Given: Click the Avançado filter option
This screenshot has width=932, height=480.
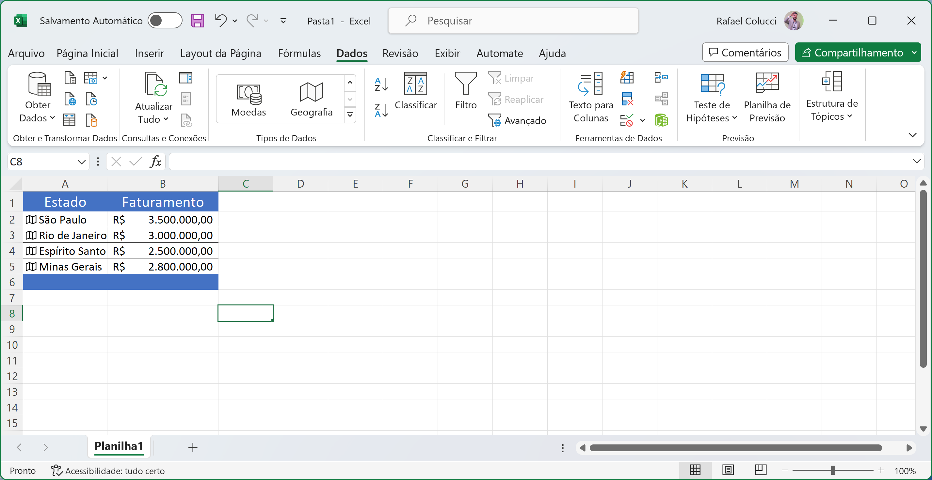Looking at the screenshot, I should coord(517,120).
